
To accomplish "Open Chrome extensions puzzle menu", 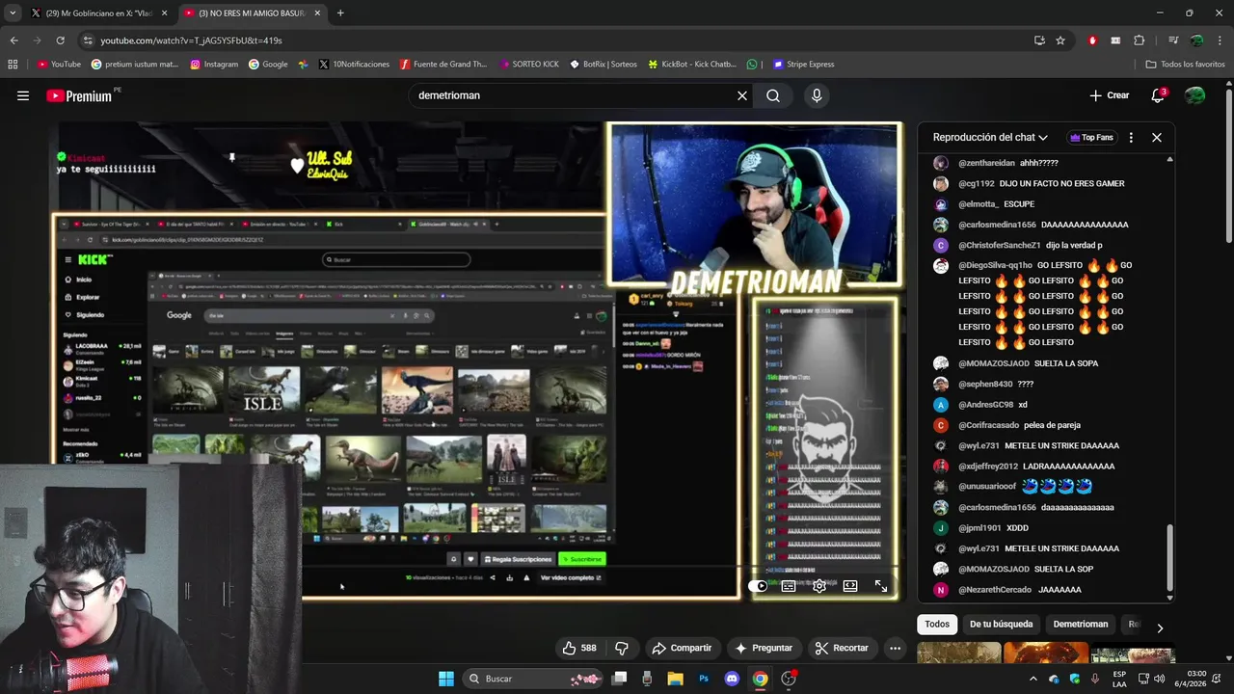I will tap(1139, 40).
